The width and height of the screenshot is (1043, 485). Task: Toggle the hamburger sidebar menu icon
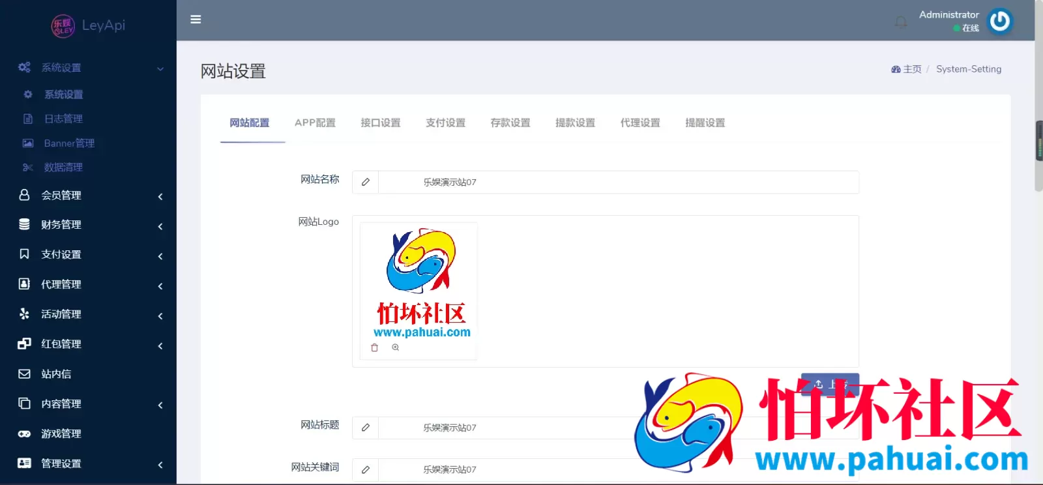(196, 20)
